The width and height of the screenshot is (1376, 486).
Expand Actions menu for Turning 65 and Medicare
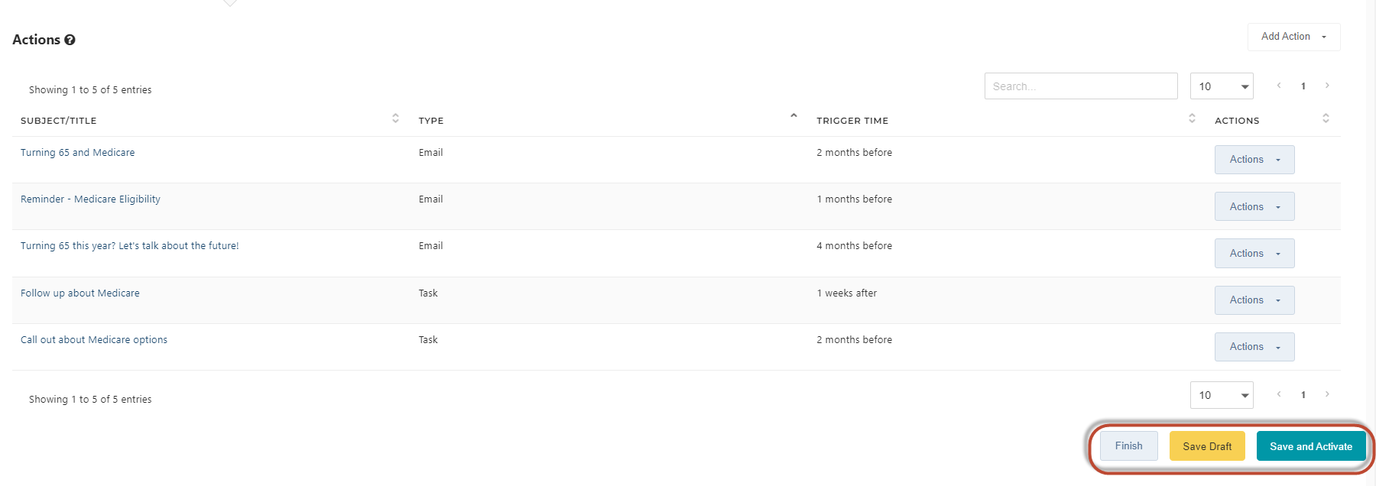1254,160
